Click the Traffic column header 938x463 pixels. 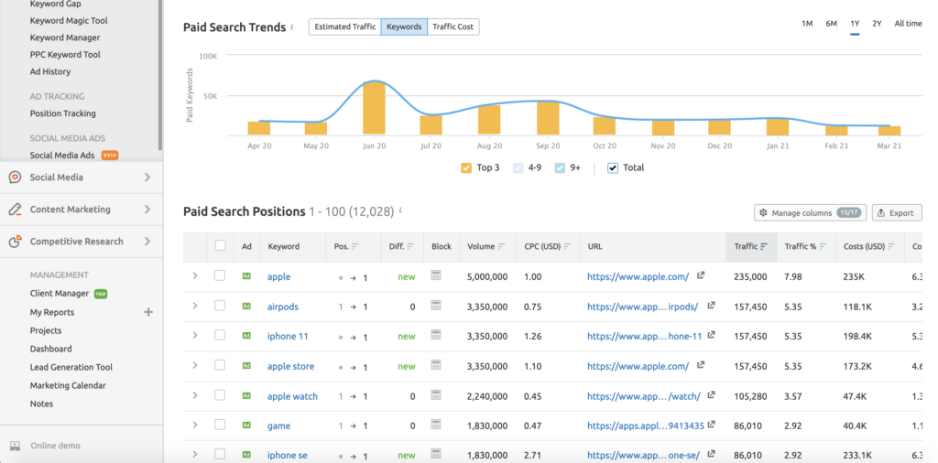point(751,246)
